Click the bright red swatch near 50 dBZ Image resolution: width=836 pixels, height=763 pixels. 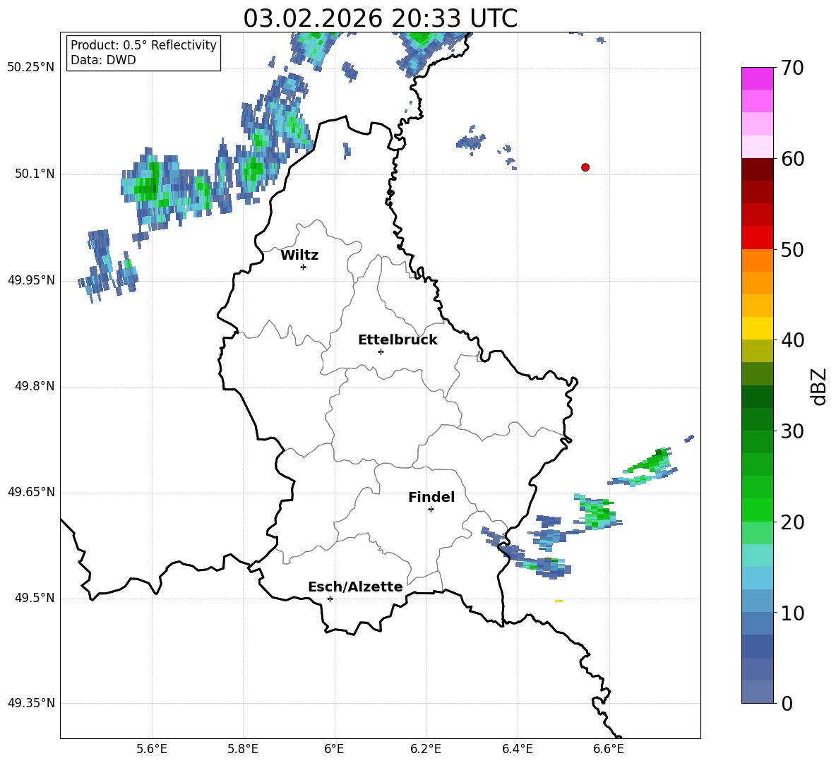click(757, 238)
